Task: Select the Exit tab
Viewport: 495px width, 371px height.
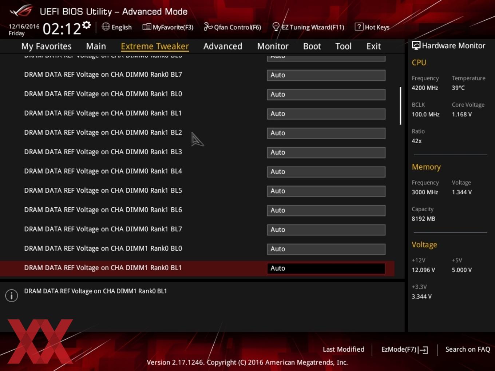Action: [x=373, y=46]
